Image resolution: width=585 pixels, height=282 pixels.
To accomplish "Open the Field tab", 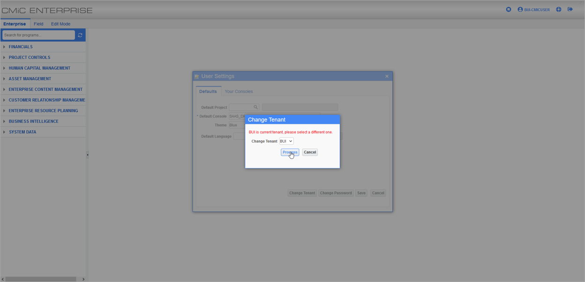I will (x=38, y=24).
